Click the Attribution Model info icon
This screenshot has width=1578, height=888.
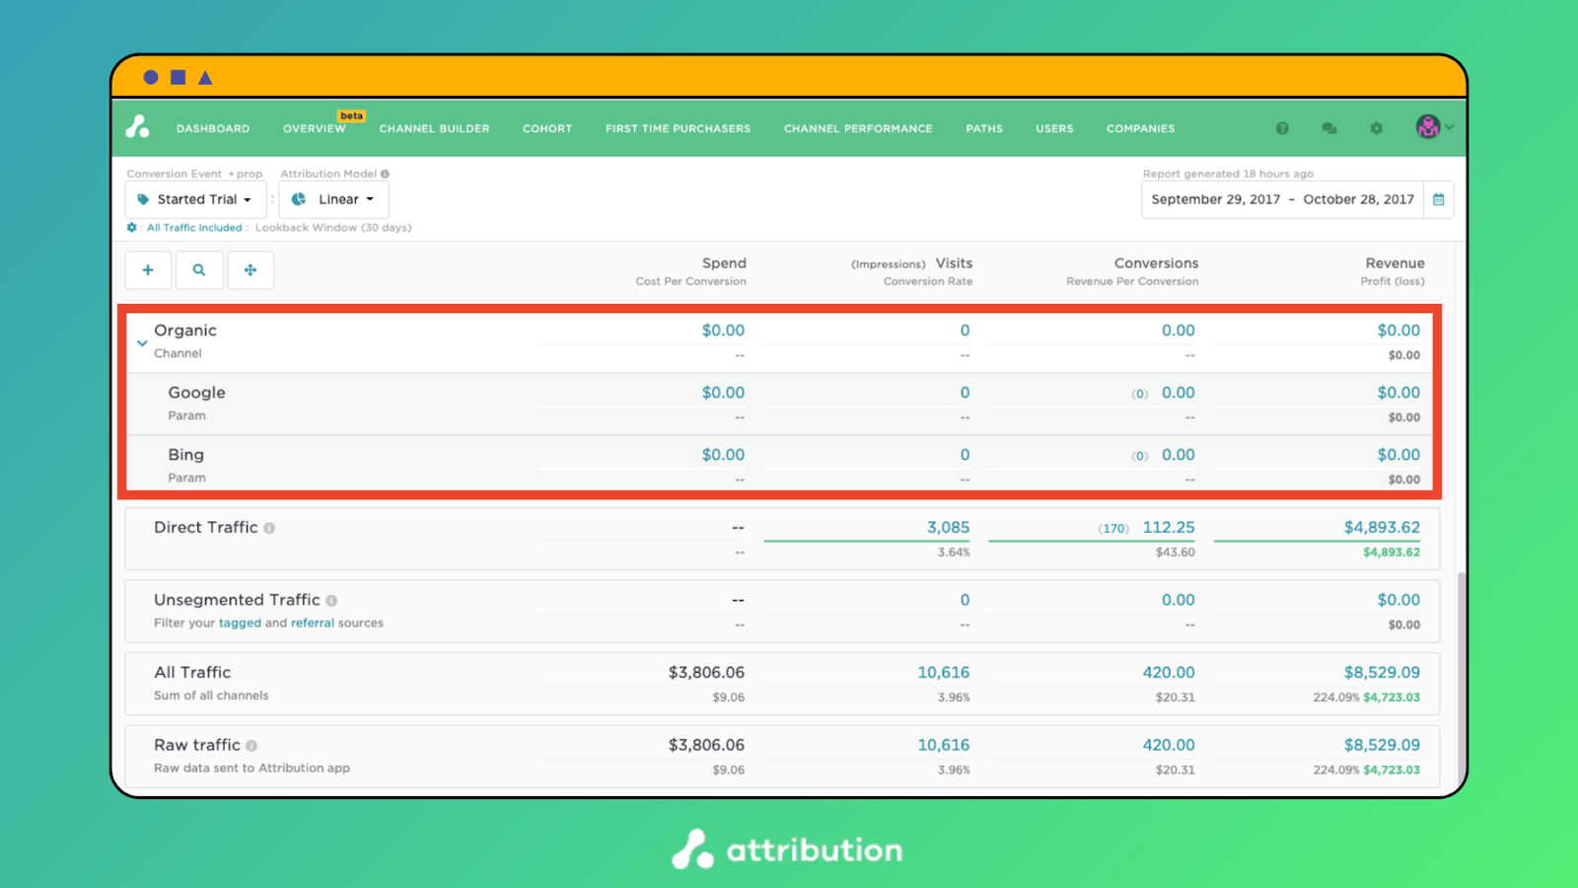coord(385,174)
